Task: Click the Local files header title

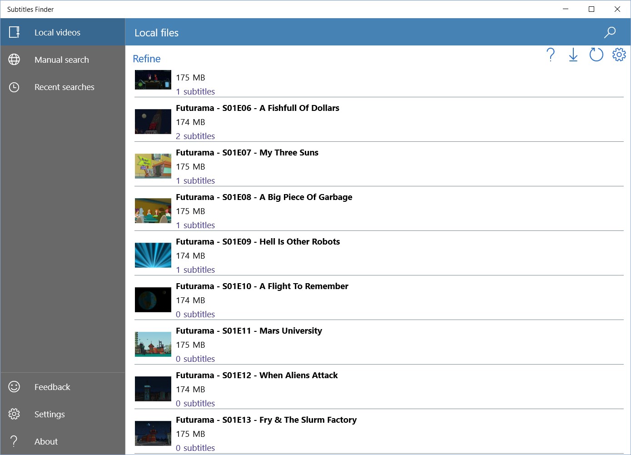Action: pos(156,33)
